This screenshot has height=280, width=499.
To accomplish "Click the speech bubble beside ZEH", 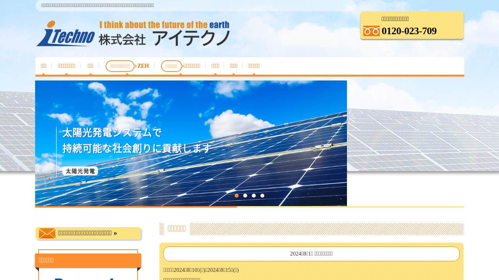I will click(120, 66).
